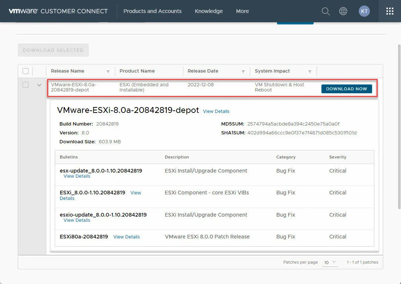Click the Download Now button
Image resolution: width=401 pixels, height=284 pixels.
tap(347, 89)
